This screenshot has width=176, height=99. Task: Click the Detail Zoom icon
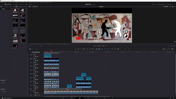point(115,49)
